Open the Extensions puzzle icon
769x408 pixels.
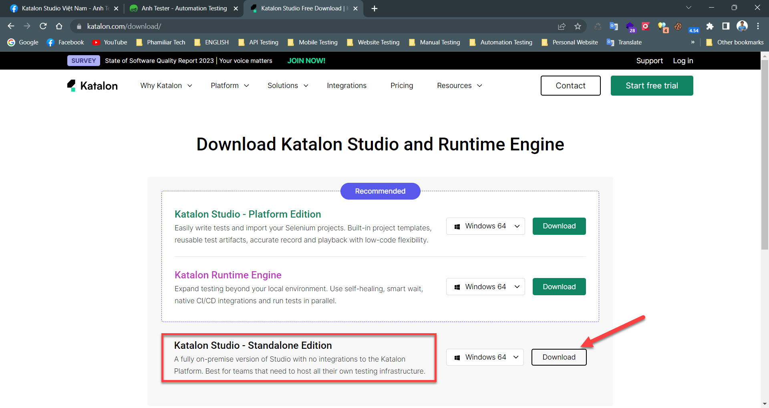710,26
